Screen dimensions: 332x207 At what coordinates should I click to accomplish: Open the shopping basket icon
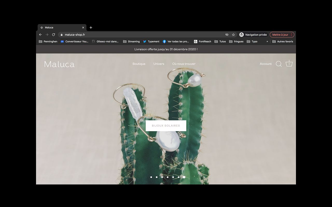pyautogui.click(x=289, y=63)
